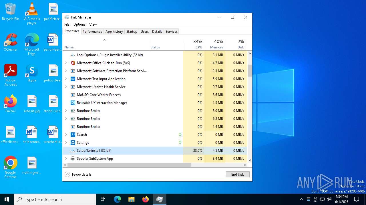Click the vertical scrollbar thumb in process list
This screenshot has width=366, height=205.
(250, 71)
